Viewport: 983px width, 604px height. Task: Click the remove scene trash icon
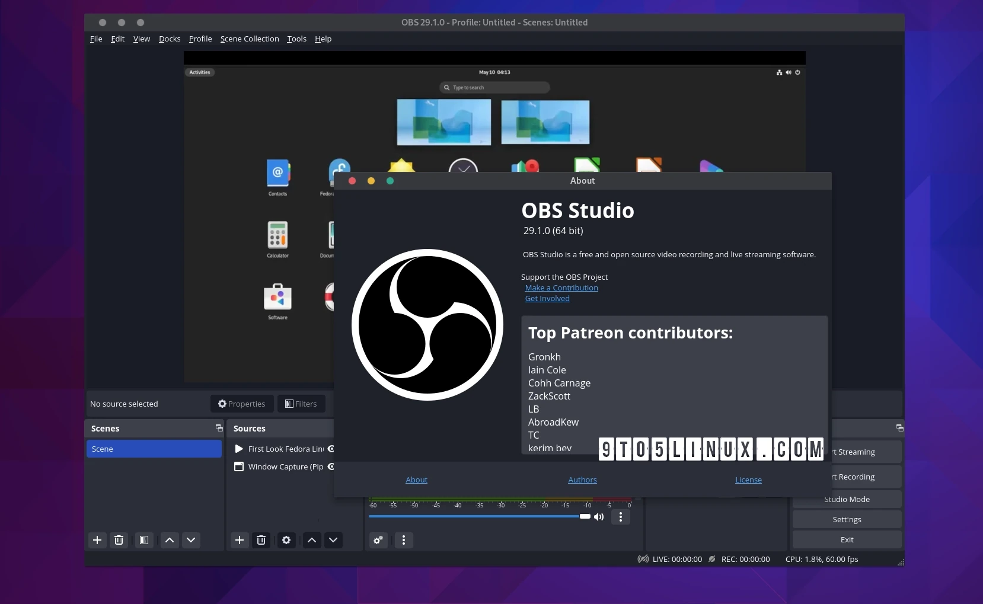[x=119, y=540]
